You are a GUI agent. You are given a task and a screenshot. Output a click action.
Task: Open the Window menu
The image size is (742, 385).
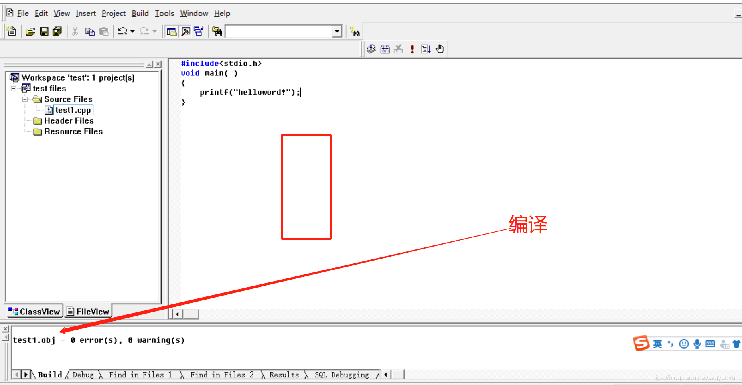(194, 13)
